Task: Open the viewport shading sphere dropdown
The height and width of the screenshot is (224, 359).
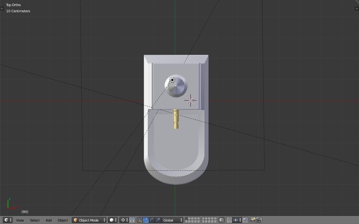Action: pyautogui.click(x=113, y=220)
